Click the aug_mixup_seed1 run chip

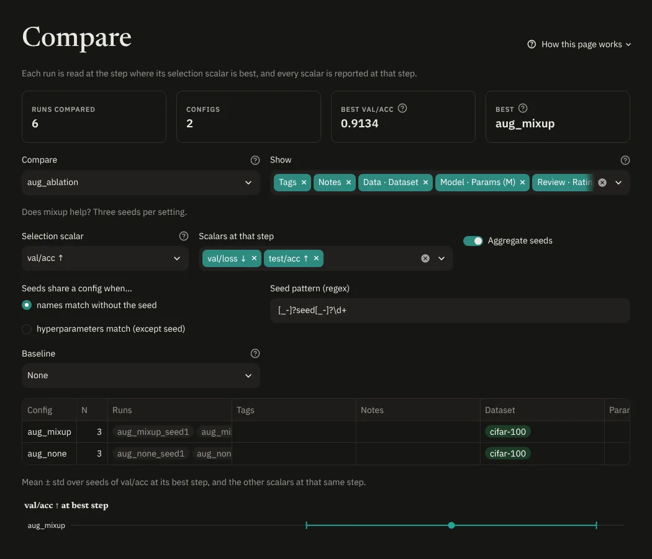153,432
